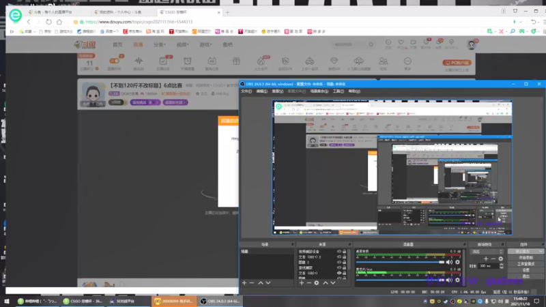
Task: Click the diamond VIP icon on Douyu toolbar
Action: coord(334,61)
